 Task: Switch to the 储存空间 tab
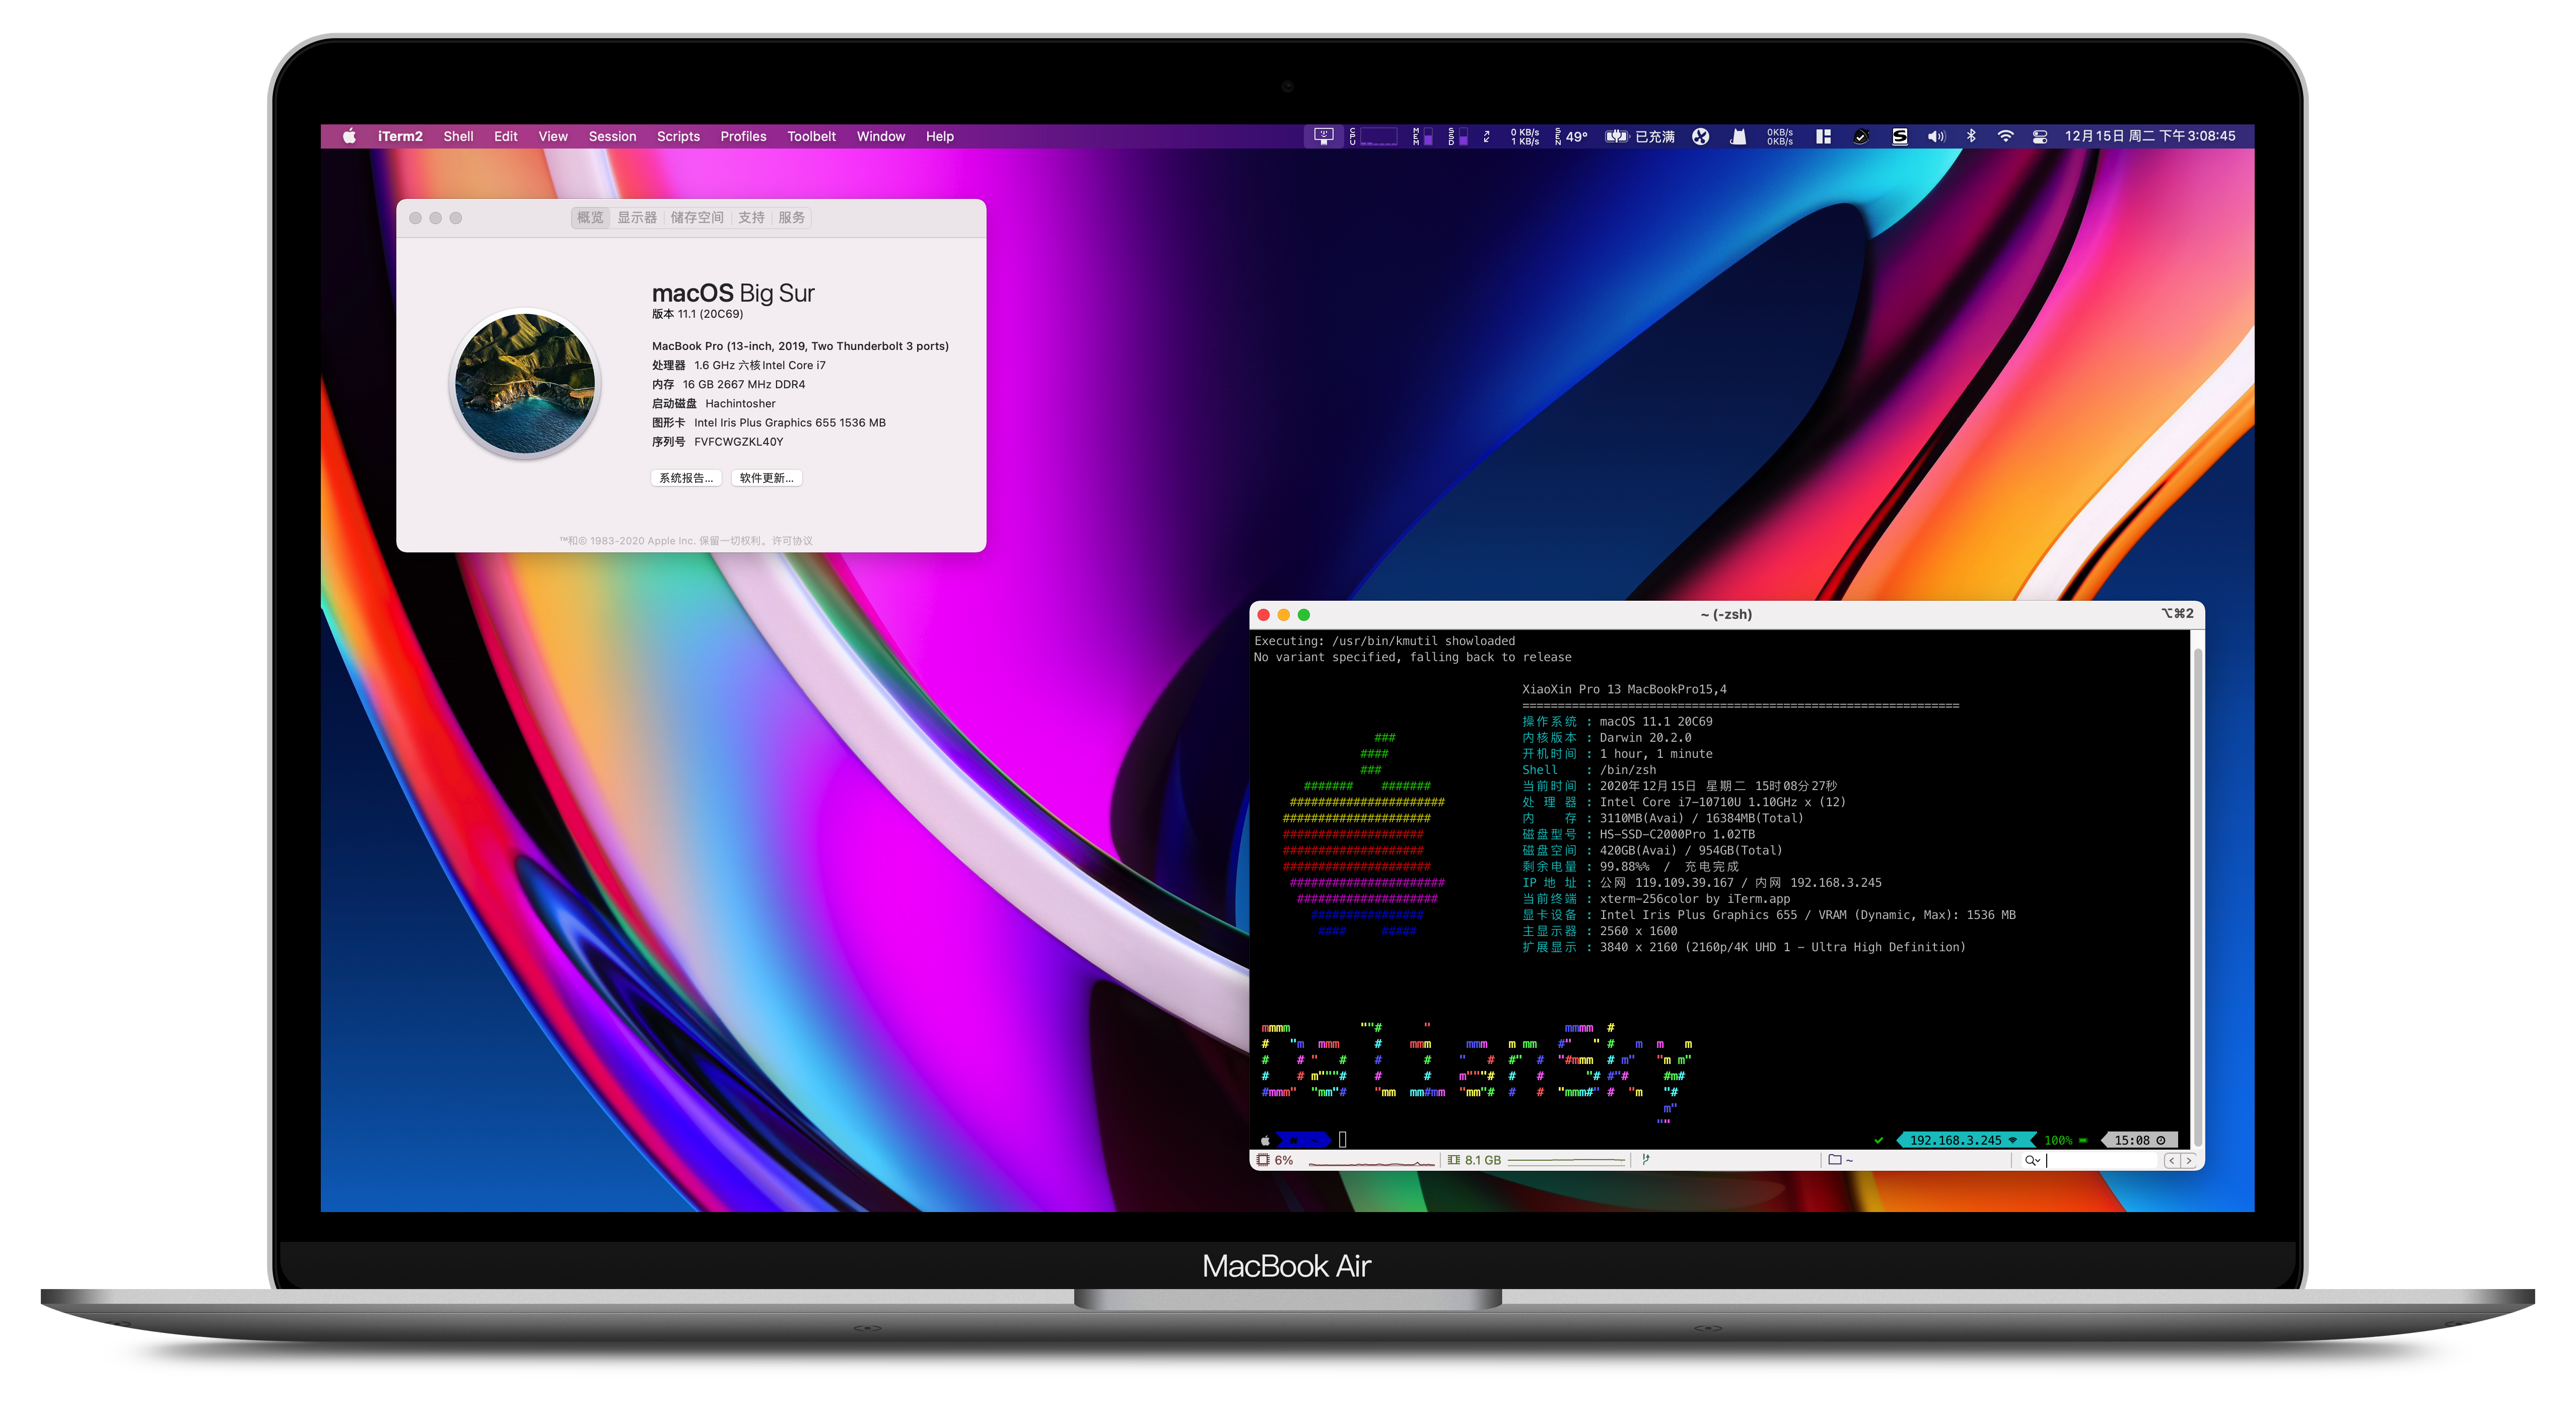pos(697,217)
